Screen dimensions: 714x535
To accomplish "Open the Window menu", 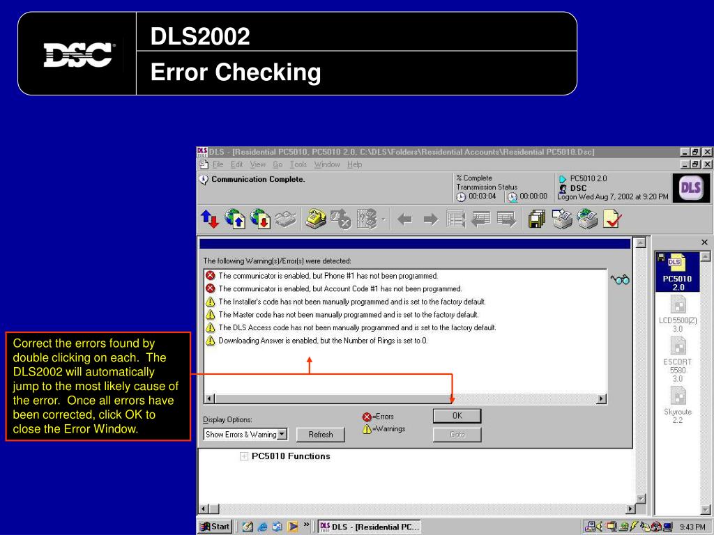I will coord(326,164).
